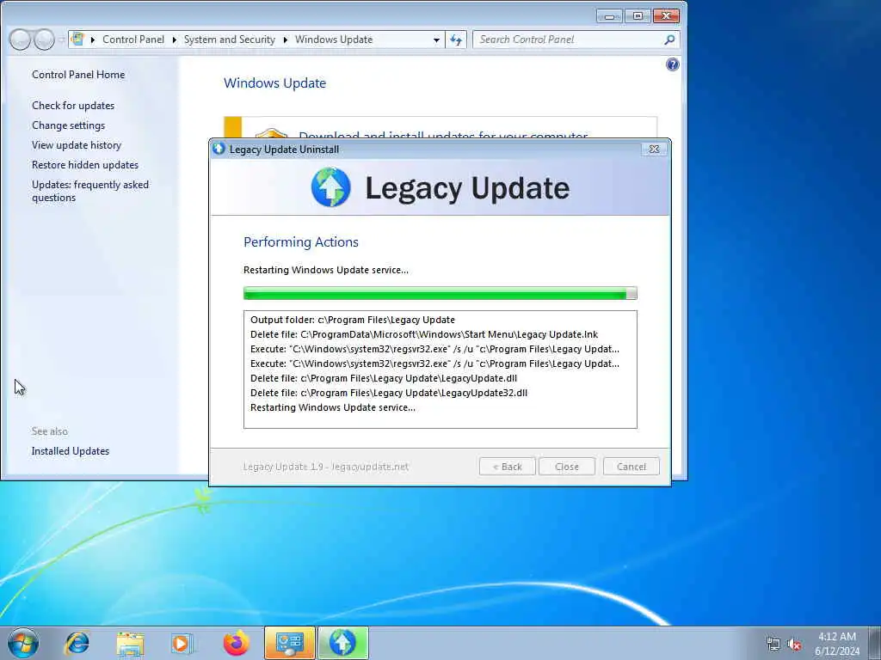Click the taskbar clock showing 4:12 AM

(x=836, y=644)
